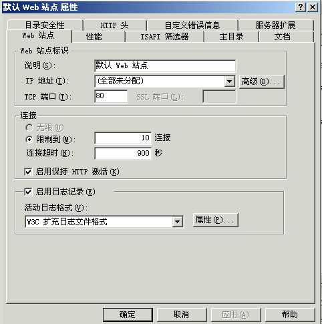
Task: Confirm with the 确定 button
Action: point(128,315)
